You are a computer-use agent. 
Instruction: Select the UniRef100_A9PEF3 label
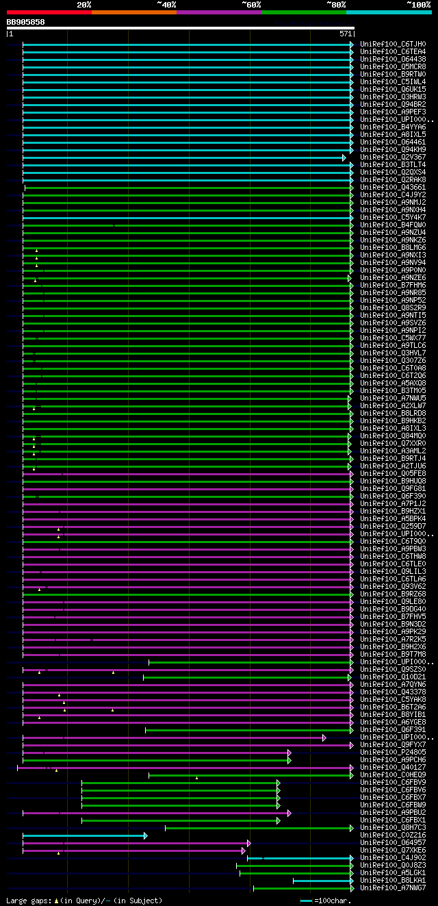tap(393, 112)
